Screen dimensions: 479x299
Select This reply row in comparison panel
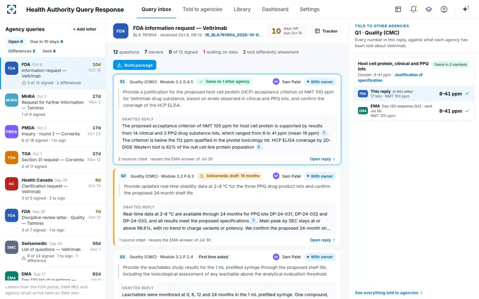click(x=414, y=94)
